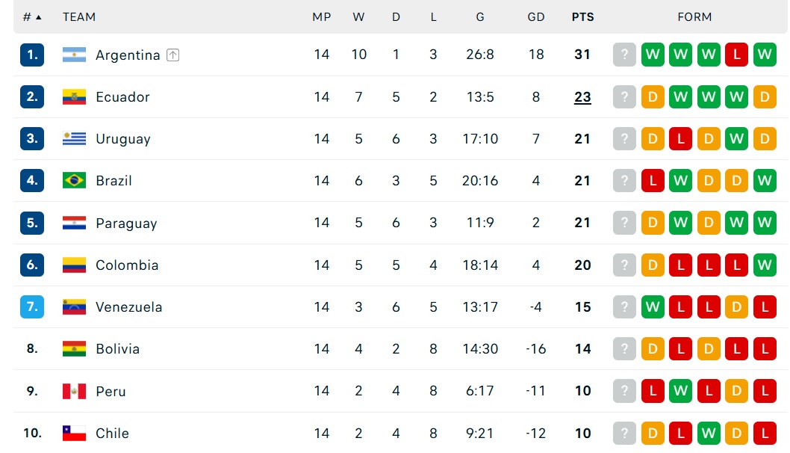The width and height of the screenshot is (790, 453).
Task: Click the promotion arrow icon beside Argentina
Action: click(172, 55)
